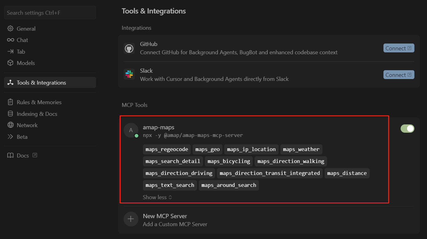Click the Rules & Memories clipboard icon

point(10,102)
